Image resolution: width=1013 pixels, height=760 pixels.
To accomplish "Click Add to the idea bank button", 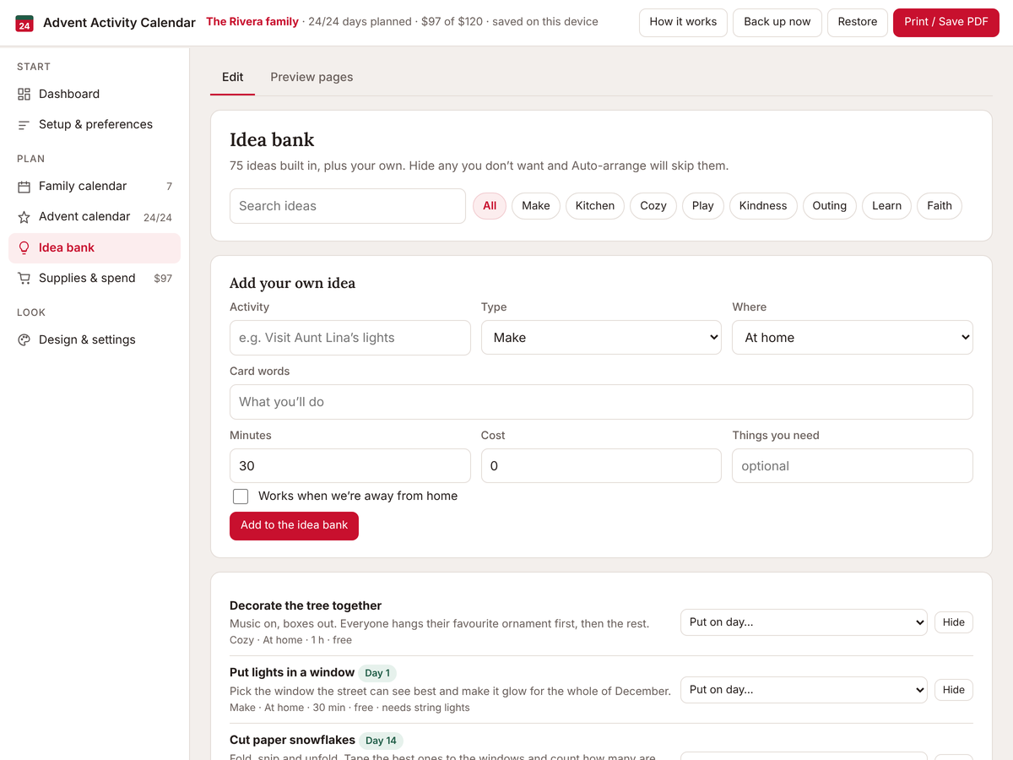I will pos(294,525).
